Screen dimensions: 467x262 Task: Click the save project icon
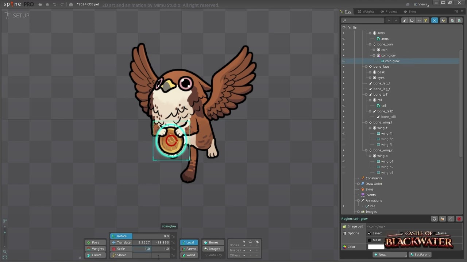[x=47, y=4]
